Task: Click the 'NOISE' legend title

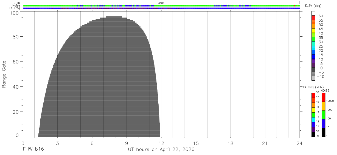Action: point(325,90)
